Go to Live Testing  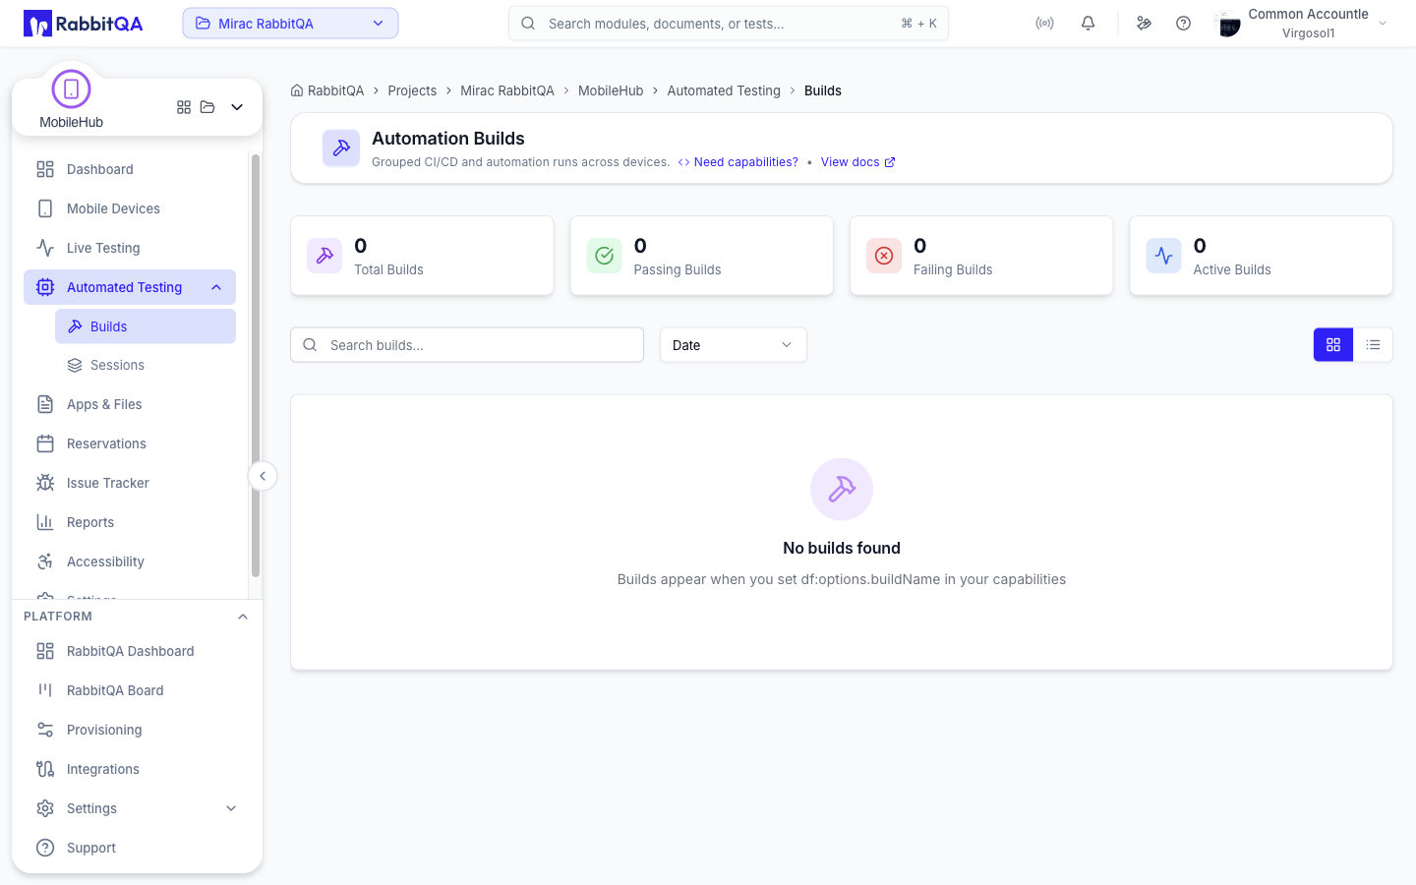pyautogui.click(x=130, y=248)
